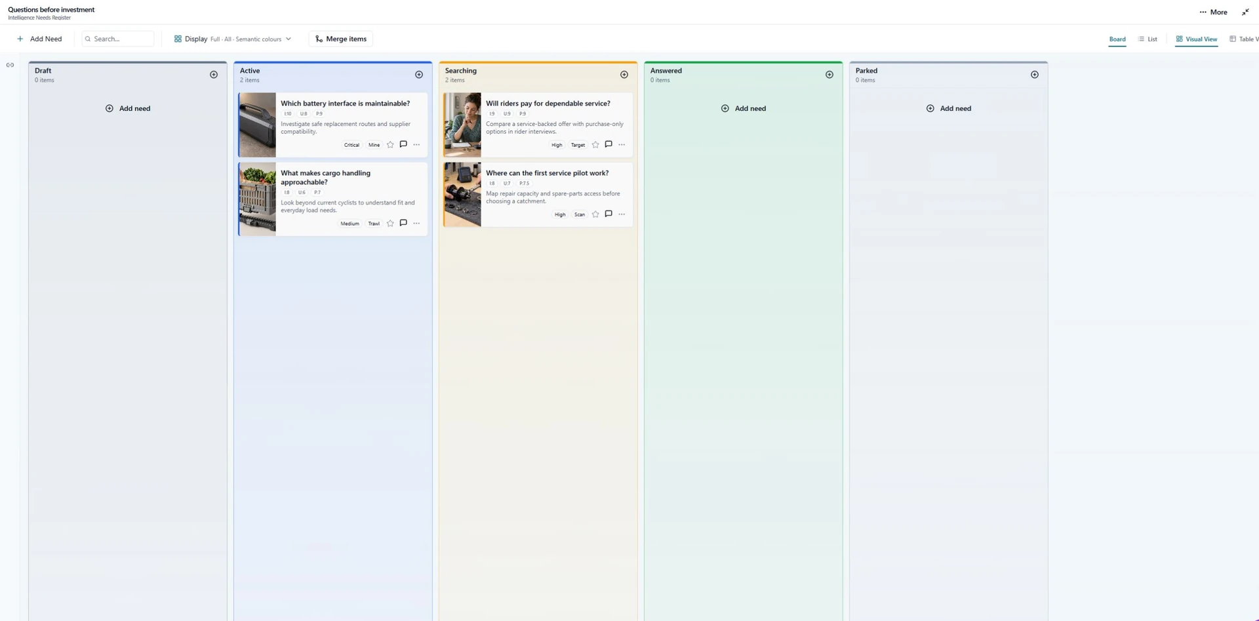
Task: Star the first service pilot card
Action: click(595, 214)
